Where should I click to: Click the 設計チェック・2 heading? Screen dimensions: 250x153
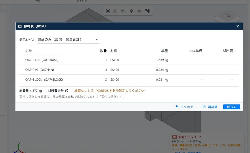pyautogui.click(x=190, y=137)
